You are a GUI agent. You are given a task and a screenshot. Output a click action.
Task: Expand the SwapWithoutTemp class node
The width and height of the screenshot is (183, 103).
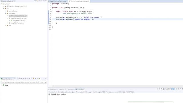pyautogui.click(x=9, y=21)
